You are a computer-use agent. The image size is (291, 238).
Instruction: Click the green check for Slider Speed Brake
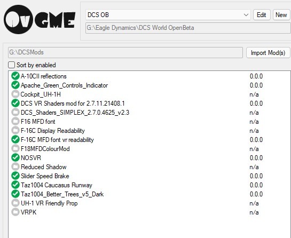tap(15, 176)
